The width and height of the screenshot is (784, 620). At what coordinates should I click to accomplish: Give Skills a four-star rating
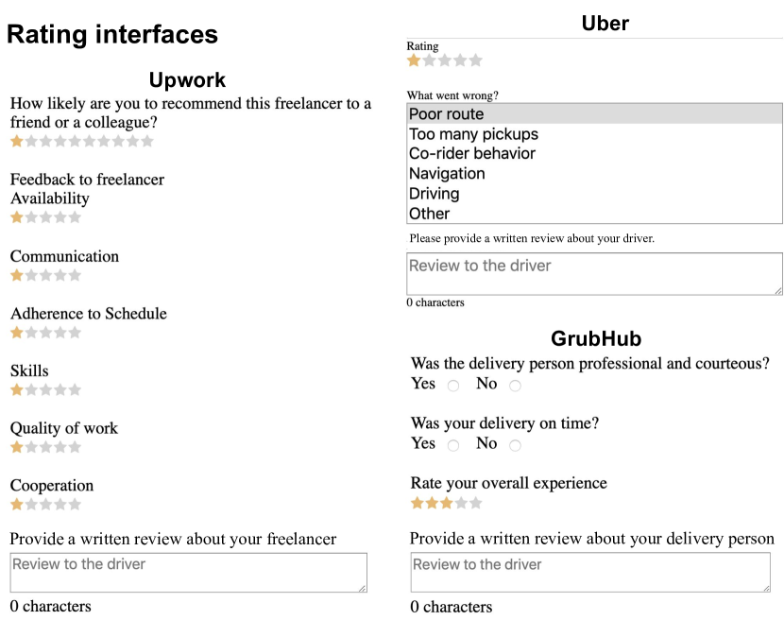pyautogui.click(x=60, y=389)
